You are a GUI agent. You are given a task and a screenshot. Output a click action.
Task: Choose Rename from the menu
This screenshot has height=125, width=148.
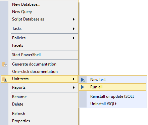(x=39, y=97)
